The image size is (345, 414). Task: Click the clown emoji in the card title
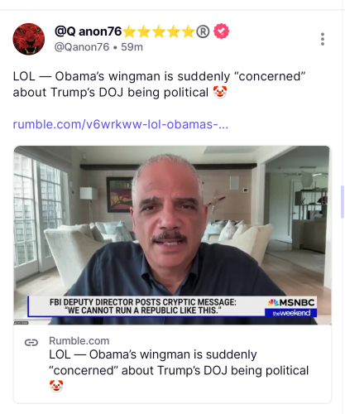tap(56, 386)
